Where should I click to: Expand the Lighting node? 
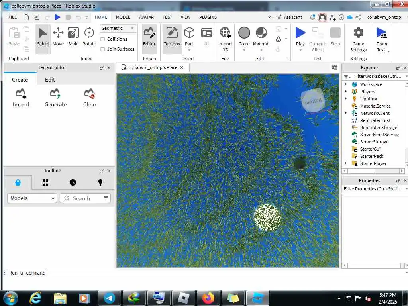click(345, 99)
